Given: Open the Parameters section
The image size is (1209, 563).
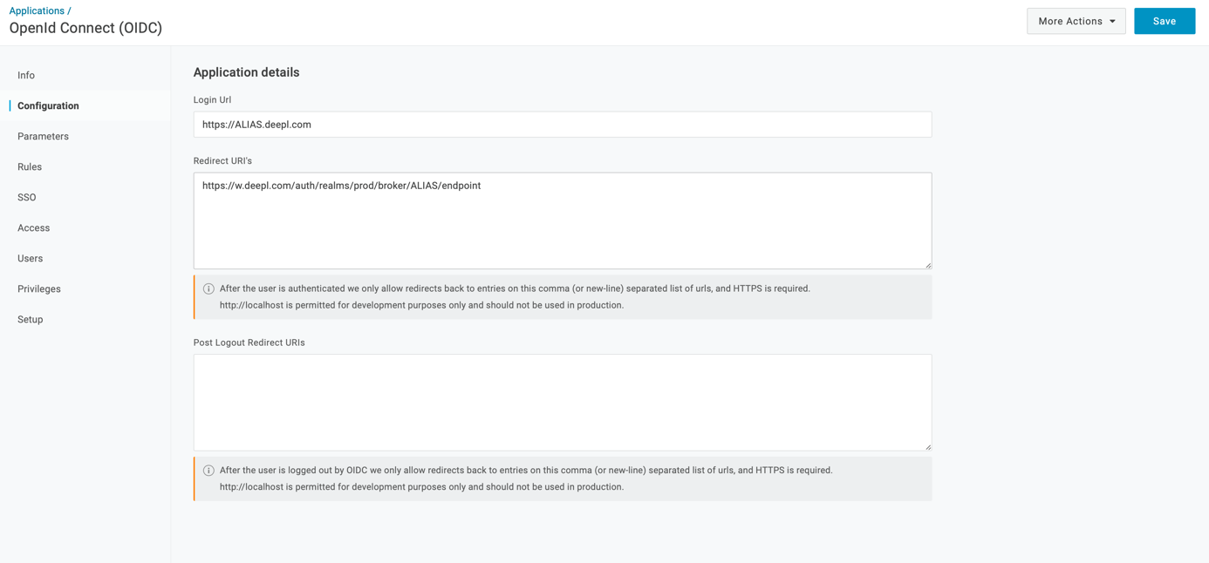Looking at the screenshot, I should (x=43, y=136).
